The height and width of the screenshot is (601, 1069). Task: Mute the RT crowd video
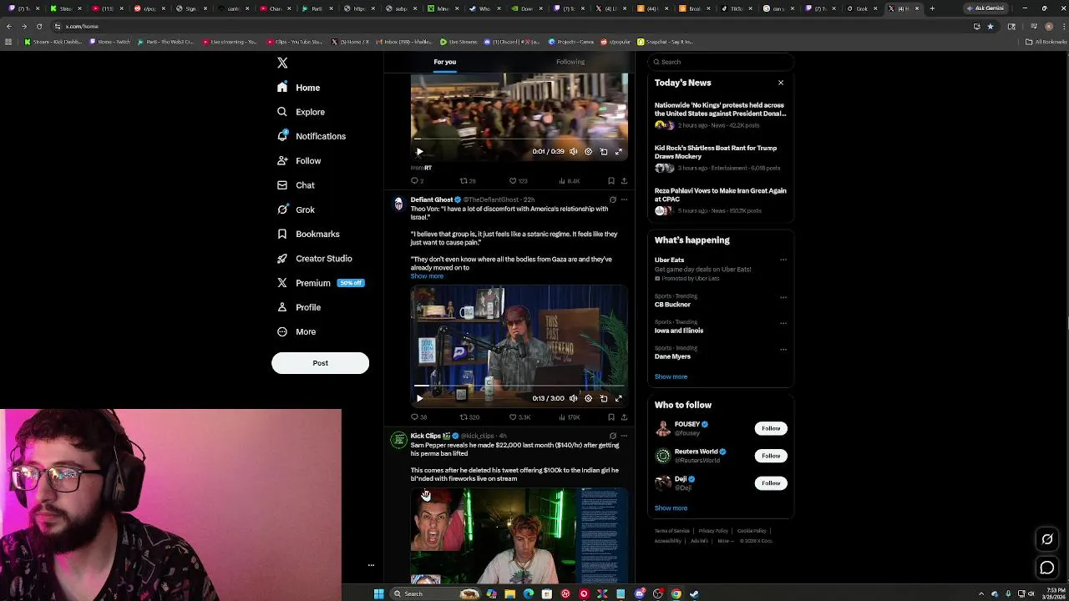tap(573, 152)
